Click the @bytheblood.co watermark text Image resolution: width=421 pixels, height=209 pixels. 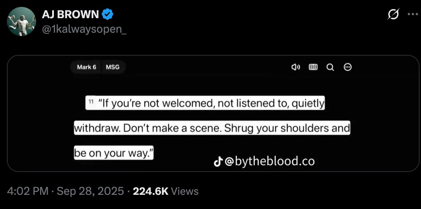[269, 162]
